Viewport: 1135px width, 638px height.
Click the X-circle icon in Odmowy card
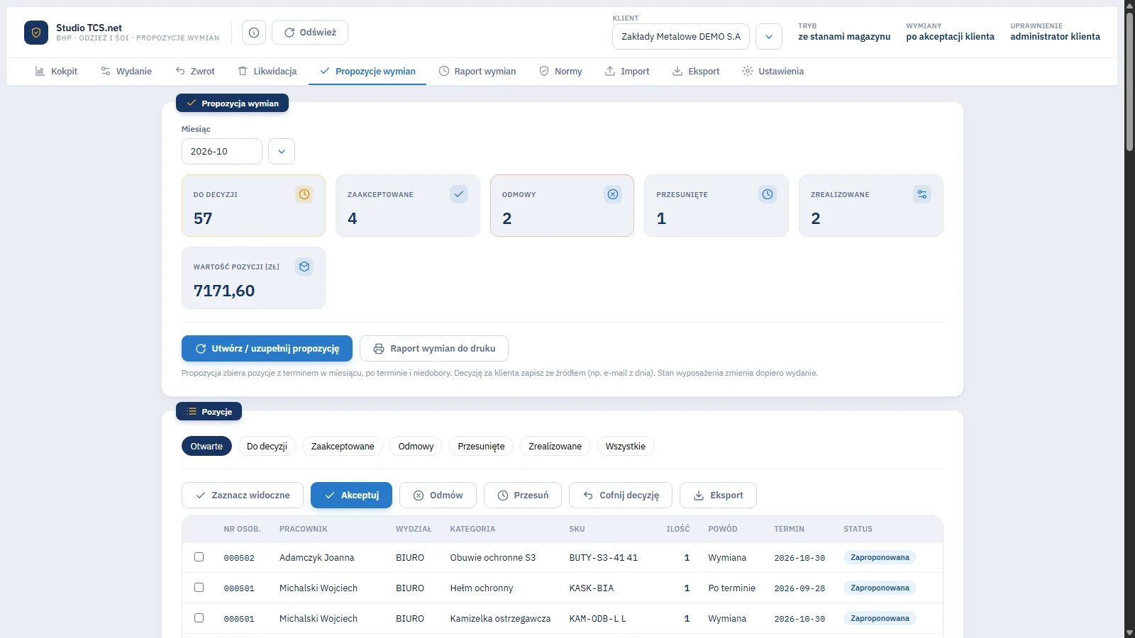click(613, 194)
